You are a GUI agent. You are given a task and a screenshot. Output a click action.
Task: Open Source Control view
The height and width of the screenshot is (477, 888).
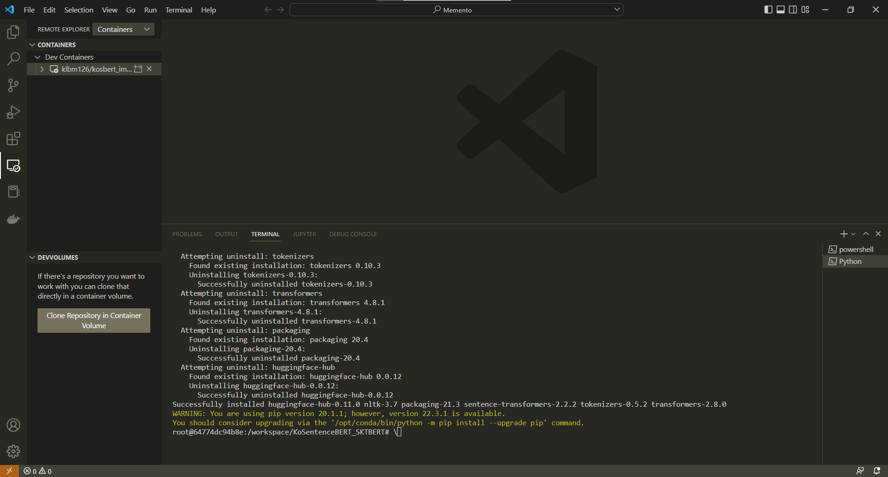click(x=13, y=86)
